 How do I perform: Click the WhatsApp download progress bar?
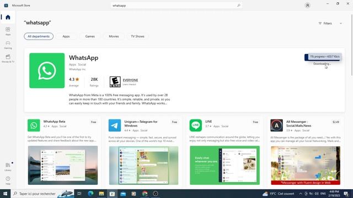(323, 57)
